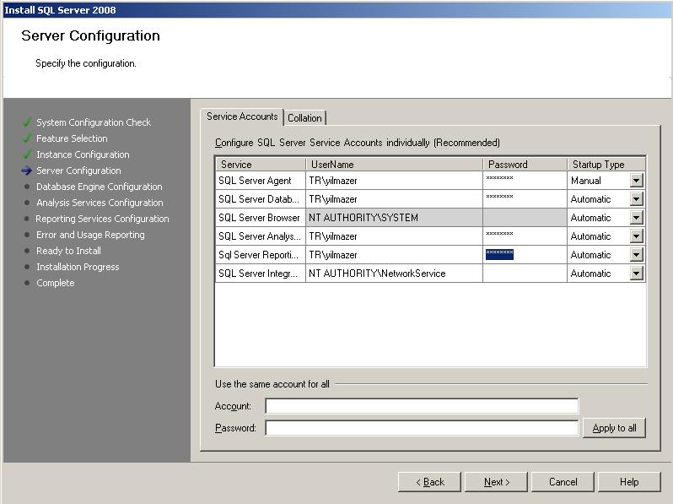
Task: Open the Service Accounts tab
Action: [242, 117]
